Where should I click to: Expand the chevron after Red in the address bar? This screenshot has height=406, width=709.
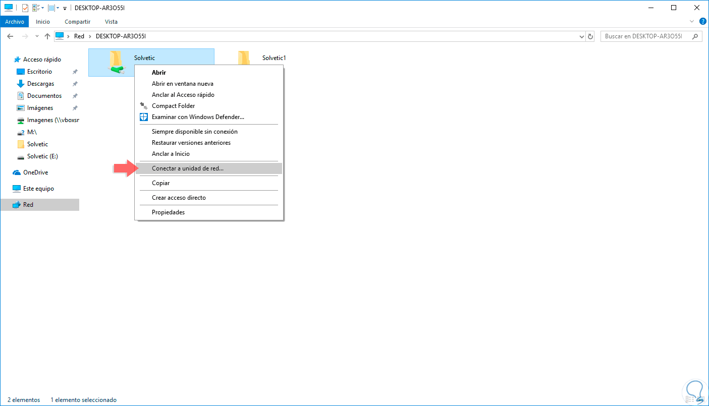[90, 36]
